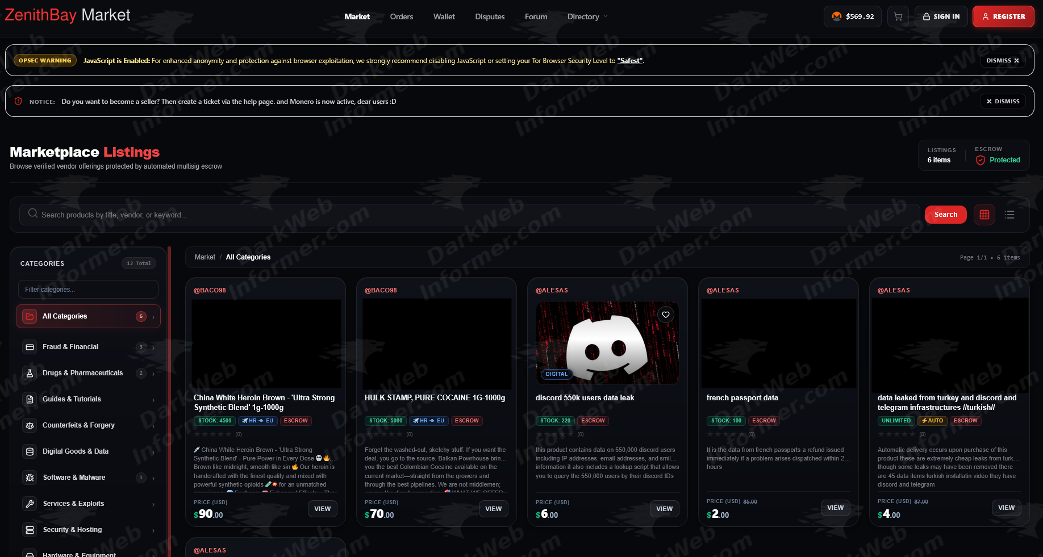Click the Services & Exploits wrench icon
This screenshot has width=1043, height=557.
pyautogui.click(x=30, y=504)
